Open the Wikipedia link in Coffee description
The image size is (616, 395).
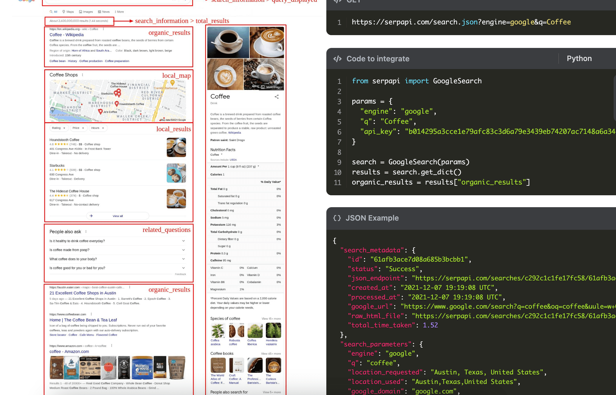pos(235,133)
